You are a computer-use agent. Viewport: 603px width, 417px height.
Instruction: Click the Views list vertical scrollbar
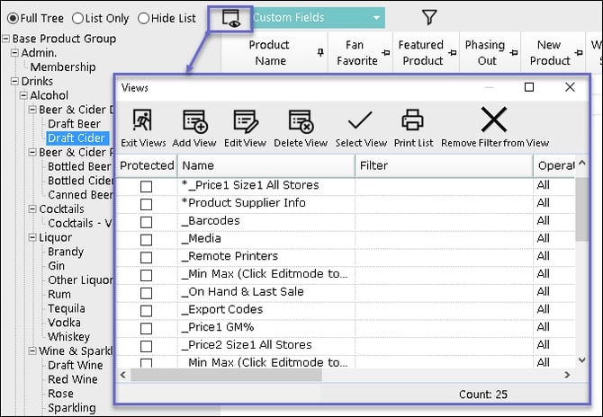(x=582, y=270)
